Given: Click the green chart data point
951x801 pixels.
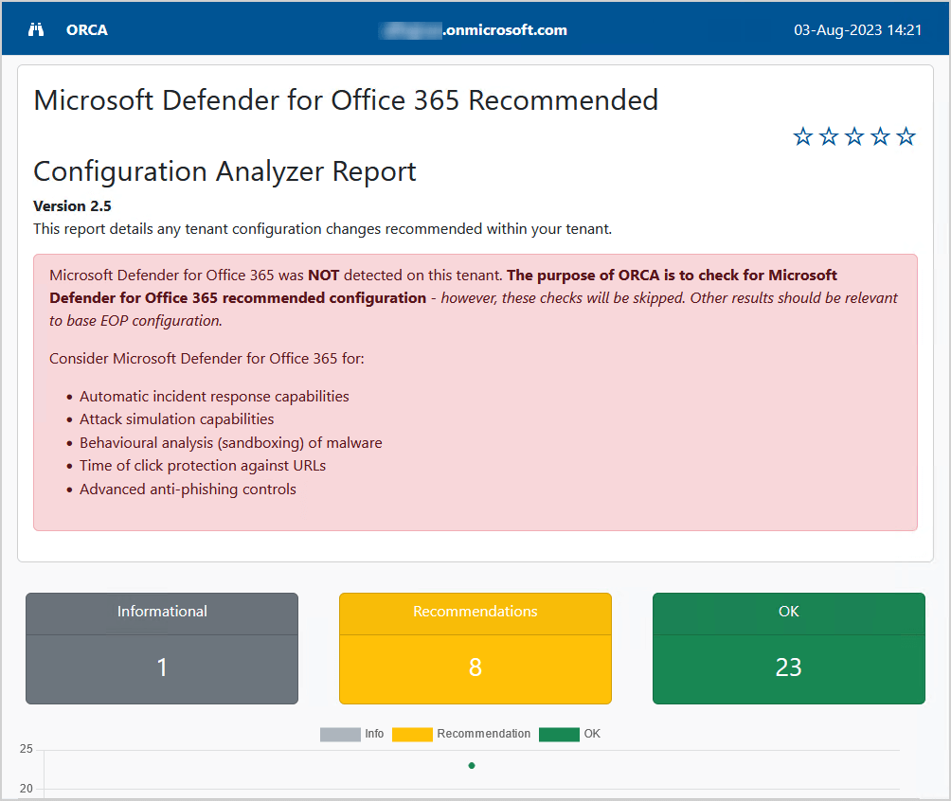Looking at the screenshot, I should [x=472, y=765].
